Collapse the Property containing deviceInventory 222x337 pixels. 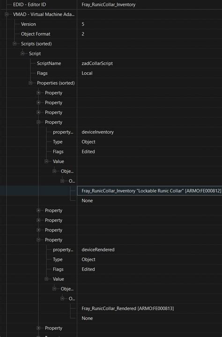pyautogui.click(x=38, y=122)
